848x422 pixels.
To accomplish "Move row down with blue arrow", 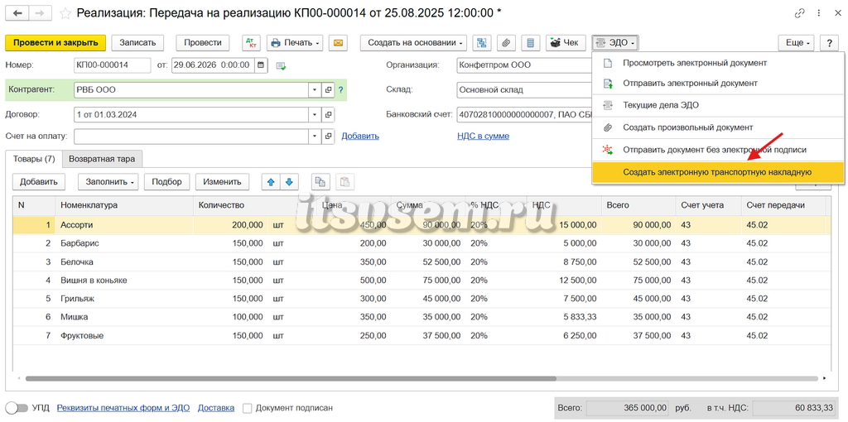I will coord(289,182).
